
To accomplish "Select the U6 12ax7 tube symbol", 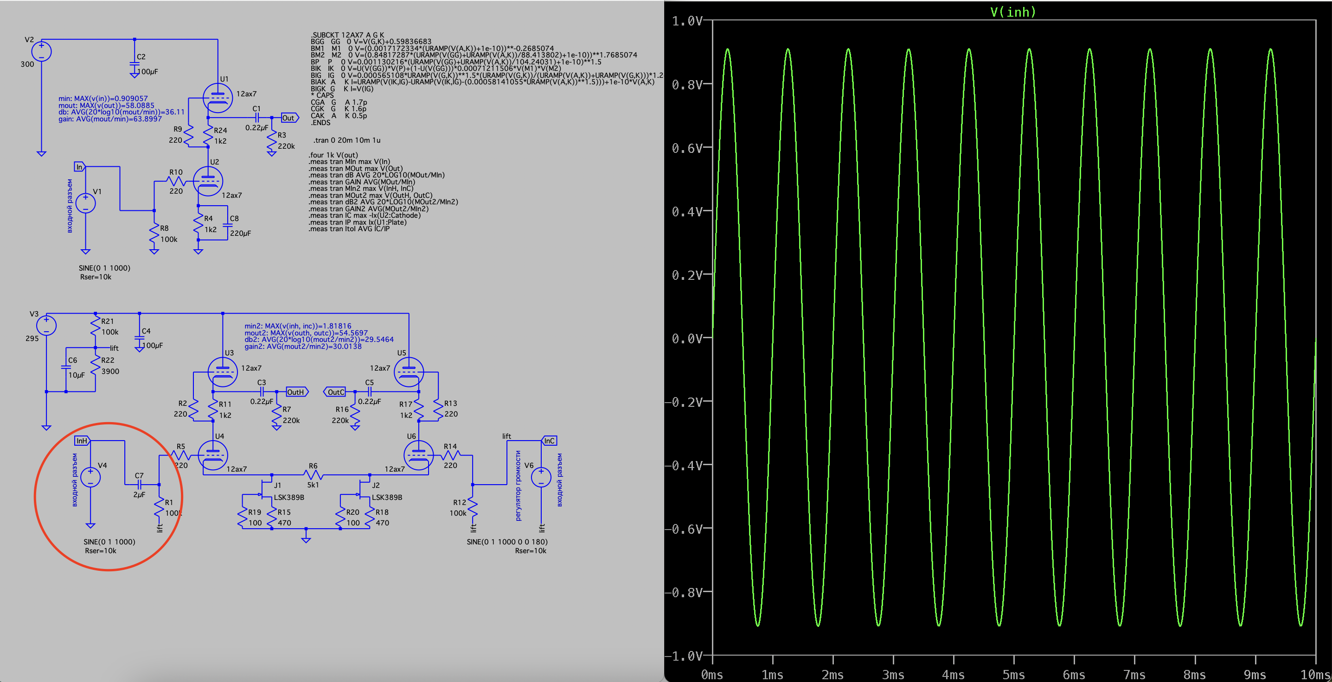I will pyautogui.click(x=418, y=455).
